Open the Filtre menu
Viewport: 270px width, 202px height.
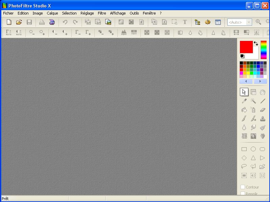pyautogui.click(x=102, y=13)
